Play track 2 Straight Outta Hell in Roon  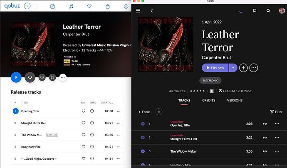pos(143,138)
